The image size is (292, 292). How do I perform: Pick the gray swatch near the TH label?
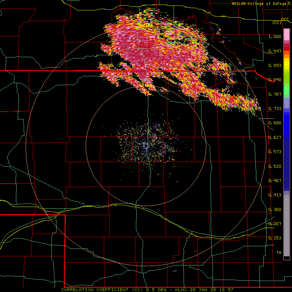click(286, 227)
